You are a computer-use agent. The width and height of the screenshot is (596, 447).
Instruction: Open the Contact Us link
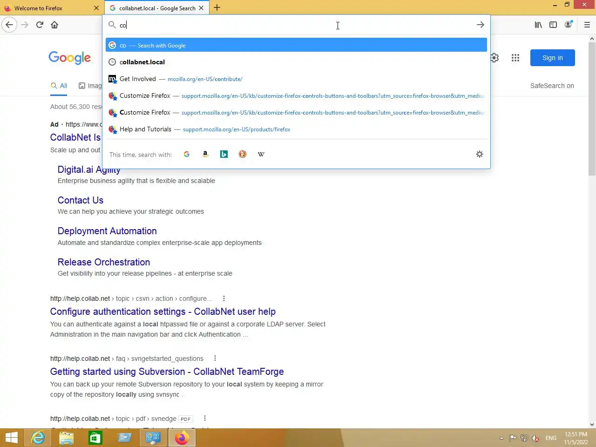(81, 200)
